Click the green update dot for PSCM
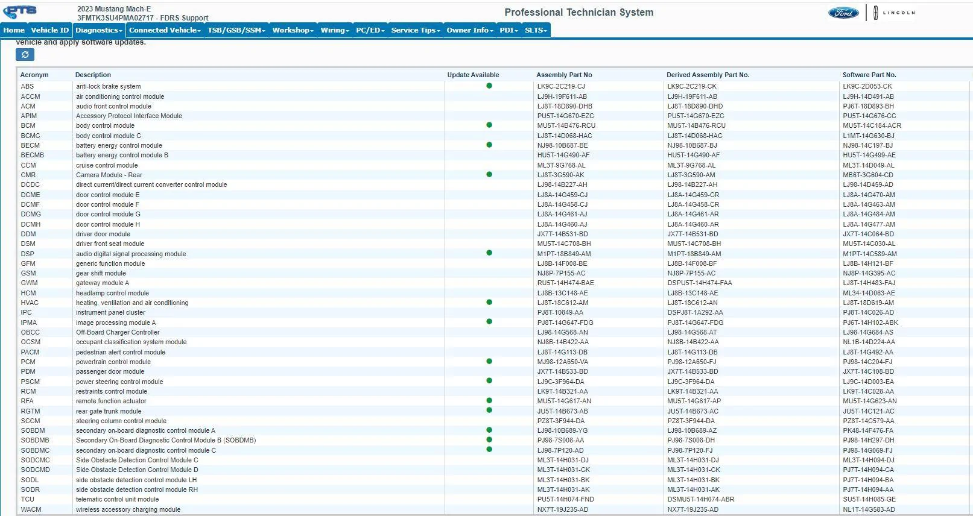This screenshot has height=516, width=973. point(489,381)
